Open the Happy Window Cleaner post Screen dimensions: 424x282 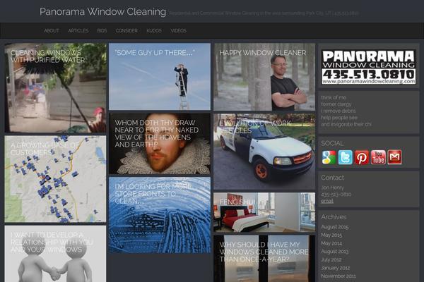coord(264,77)
